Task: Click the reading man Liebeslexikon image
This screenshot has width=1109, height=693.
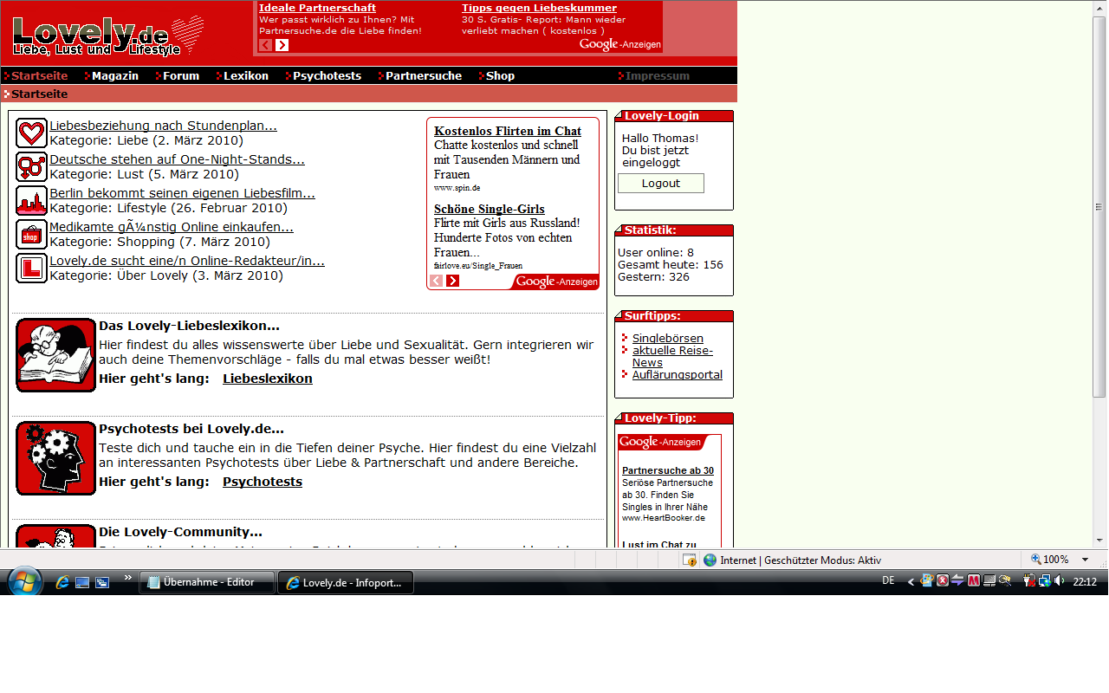Action: 55,355
